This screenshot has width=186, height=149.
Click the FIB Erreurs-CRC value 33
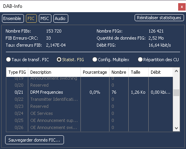(48, 38)
